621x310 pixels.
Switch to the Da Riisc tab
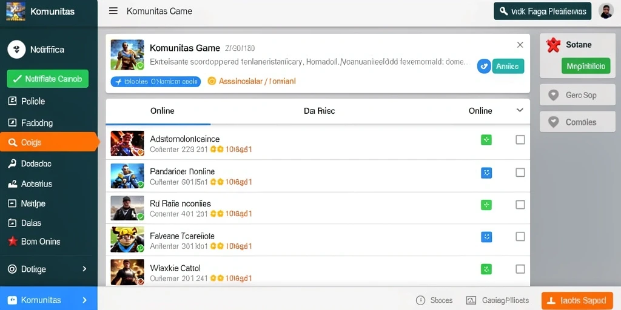coord(319,111)
